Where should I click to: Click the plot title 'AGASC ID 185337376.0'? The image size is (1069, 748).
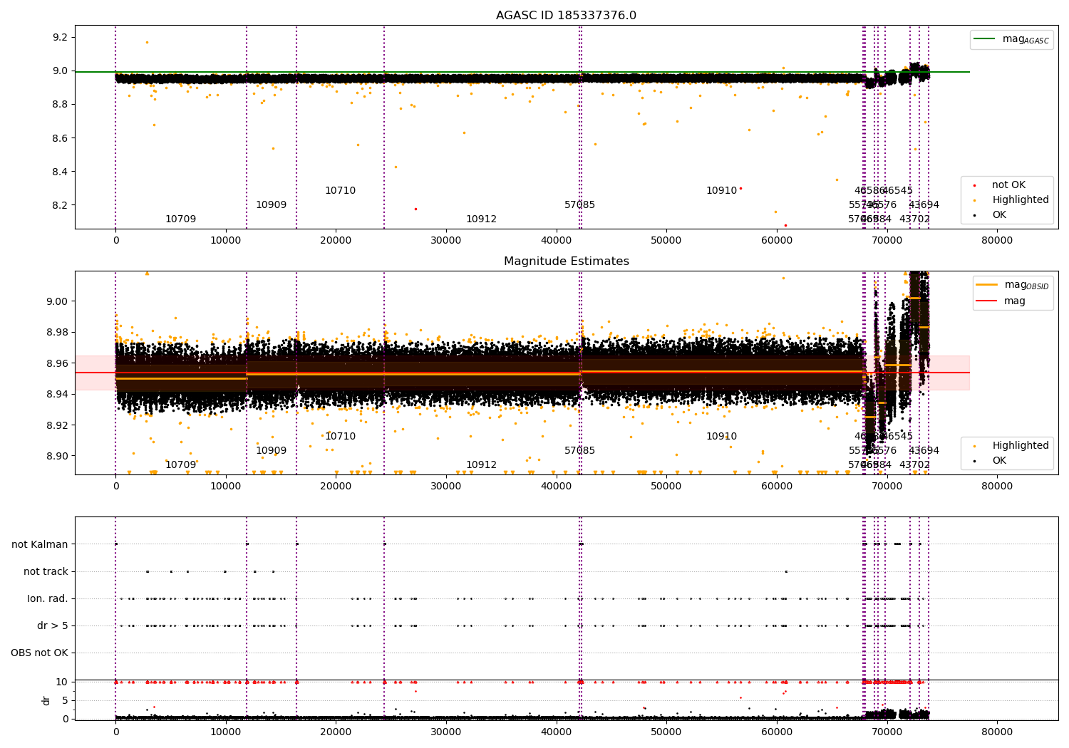[566, 16]
